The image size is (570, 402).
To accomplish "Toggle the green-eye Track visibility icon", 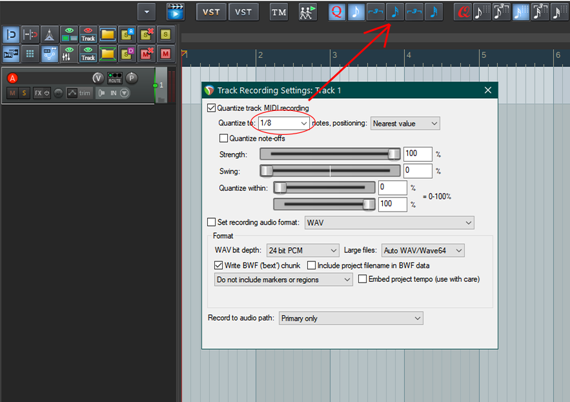I will coord(88,54).
